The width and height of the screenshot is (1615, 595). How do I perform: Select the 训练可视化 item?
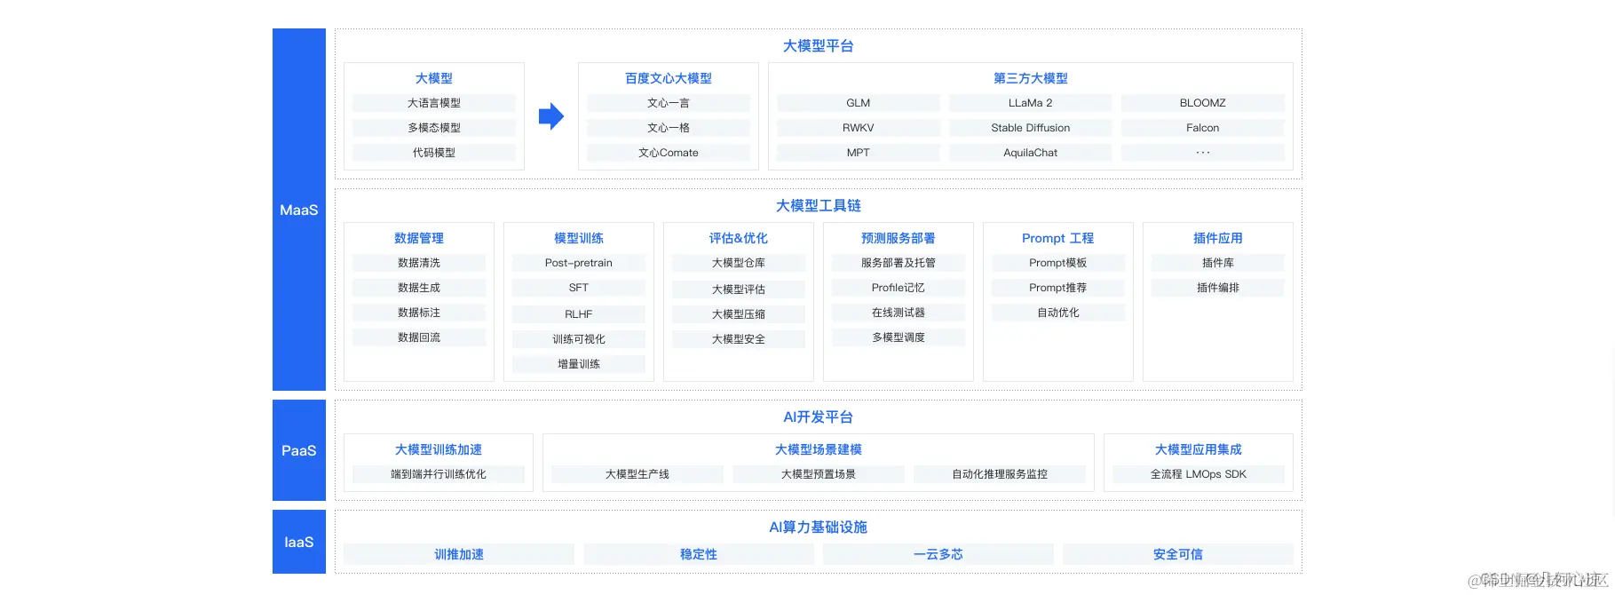(579, 339)
